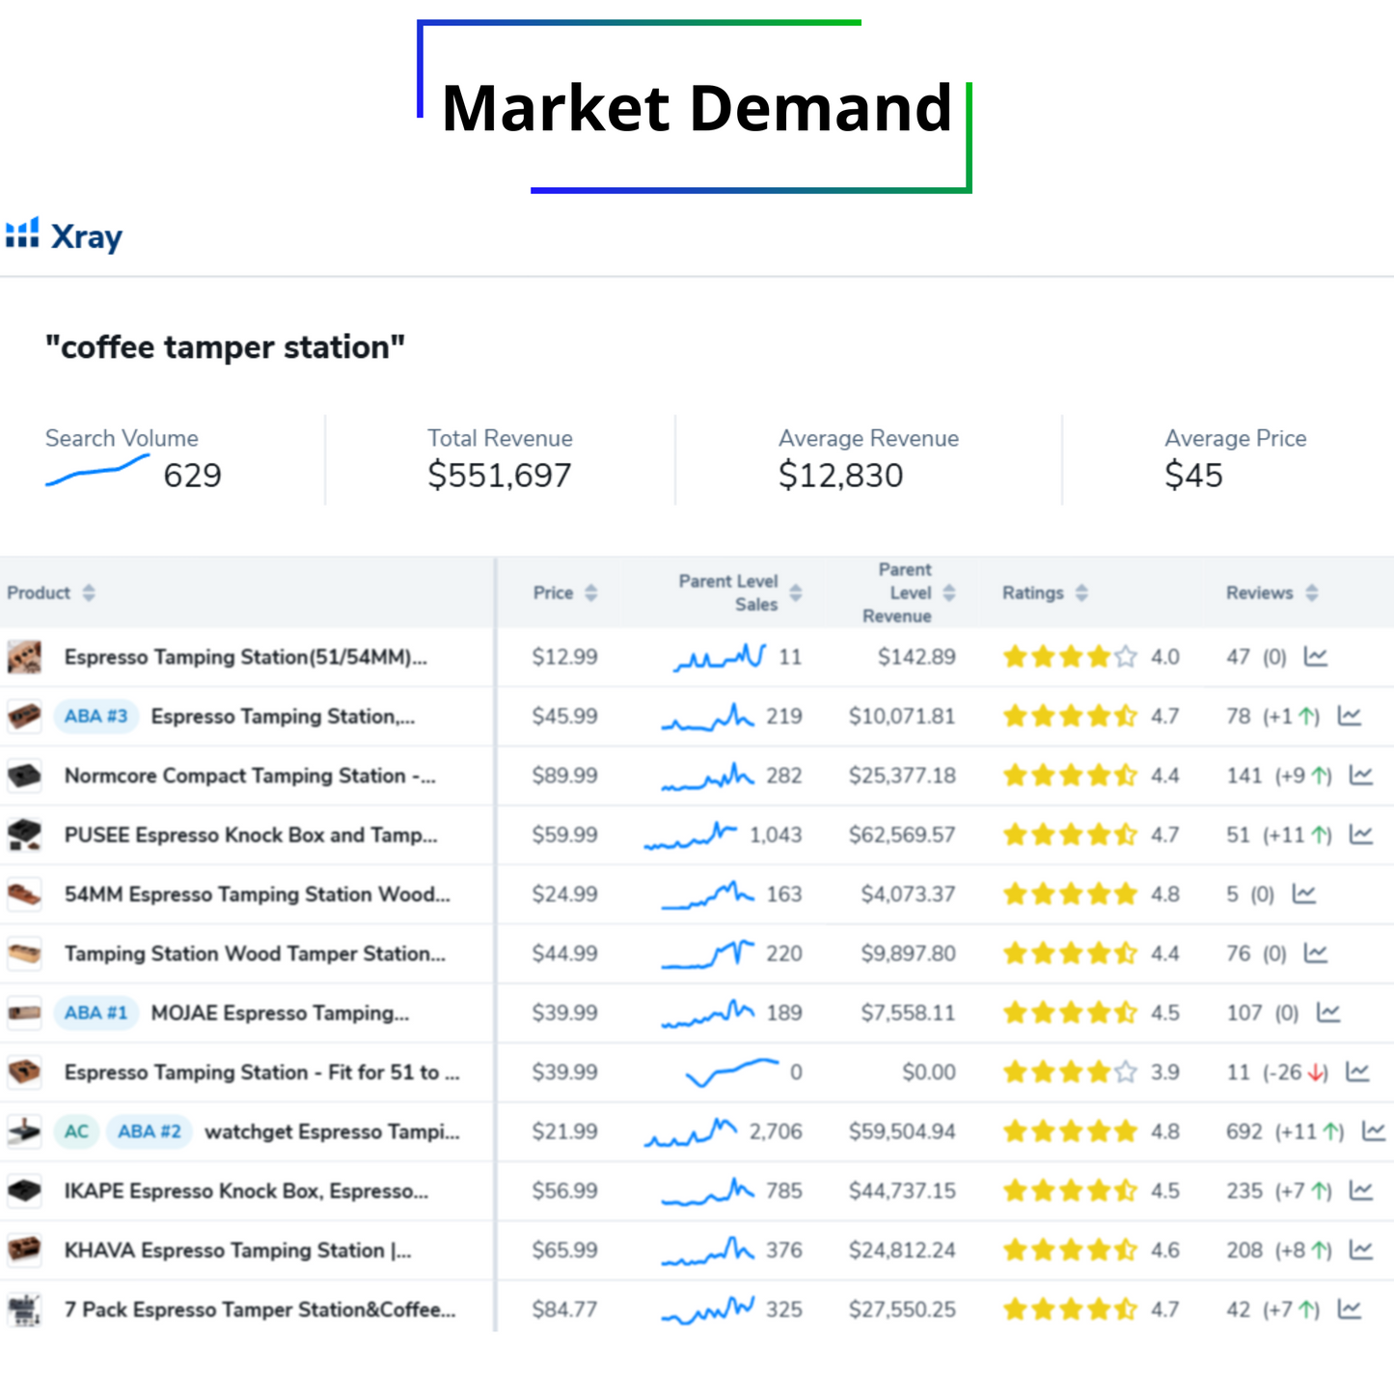The width and height of the screenshot is (1394, 1394).
Task: Click the ABA #3 badge
Action: (96, 717)
